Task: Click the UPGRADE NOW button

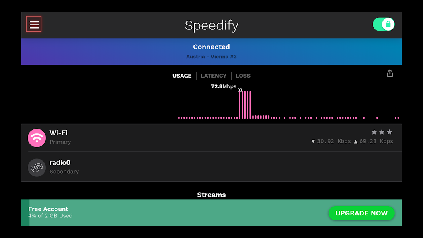Action: click(x=361, y=213)
